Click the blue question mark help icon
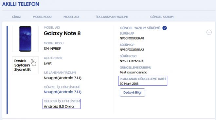Viewport: 216px width, 120px height. [x=165, y=28]
